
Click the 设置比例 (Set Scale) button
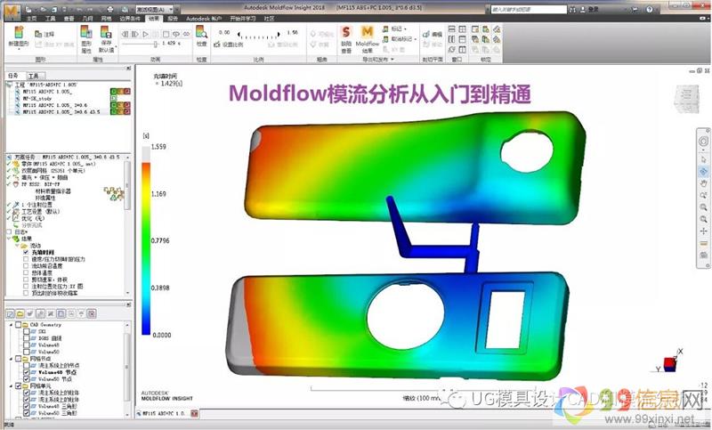point(239,43)
